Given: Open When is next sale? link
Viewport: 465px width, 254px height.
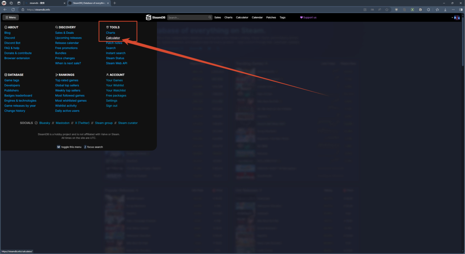Looking at the screenshot, I should (68, 63).
